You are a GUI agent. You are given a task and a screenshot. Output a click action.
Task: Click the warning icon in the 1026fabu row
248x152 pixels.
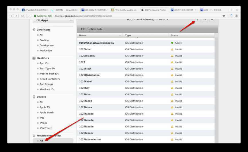[172, 49]
